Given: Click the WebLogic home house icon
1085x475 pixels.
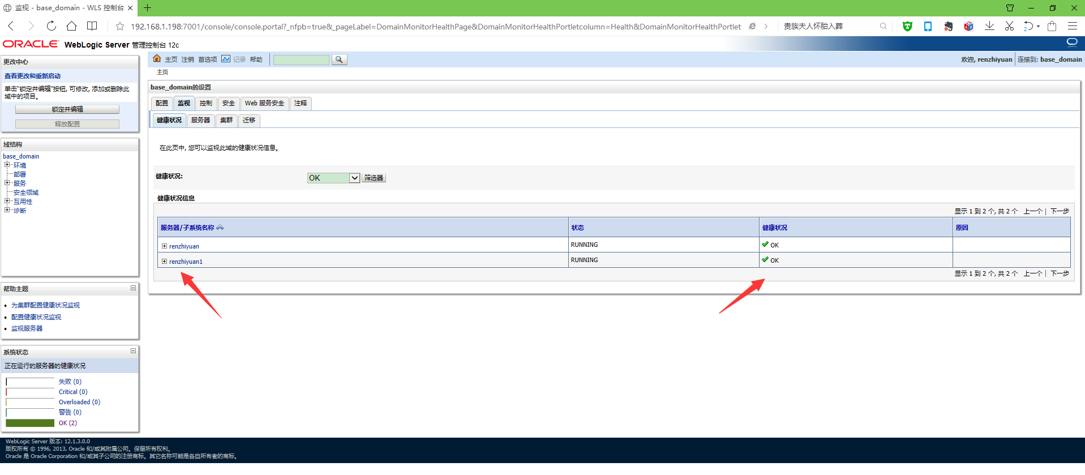Looking at the screenshot, I should [157, 59].
